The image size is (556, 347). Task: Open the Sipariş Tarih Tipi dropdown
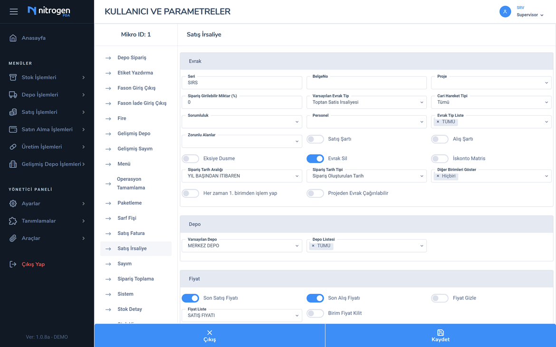pos(367,176)
